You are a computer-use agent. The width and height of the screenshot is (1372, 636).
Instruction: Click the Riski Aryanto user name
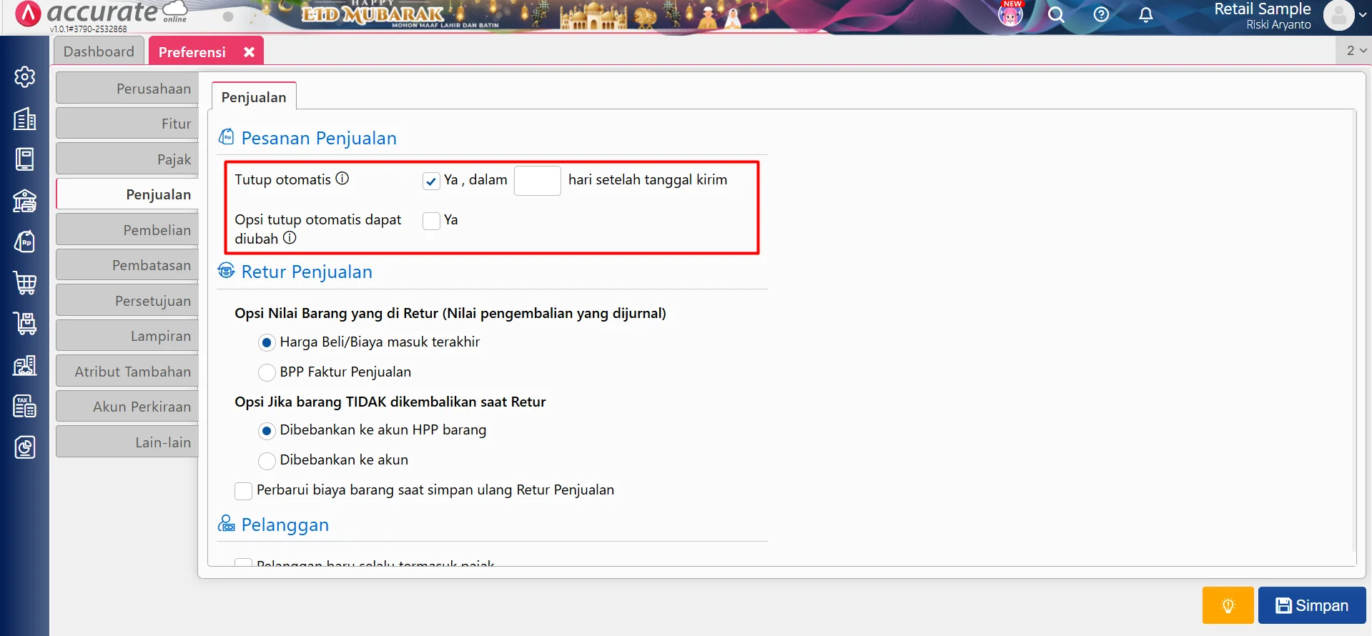click(1278, 25)
